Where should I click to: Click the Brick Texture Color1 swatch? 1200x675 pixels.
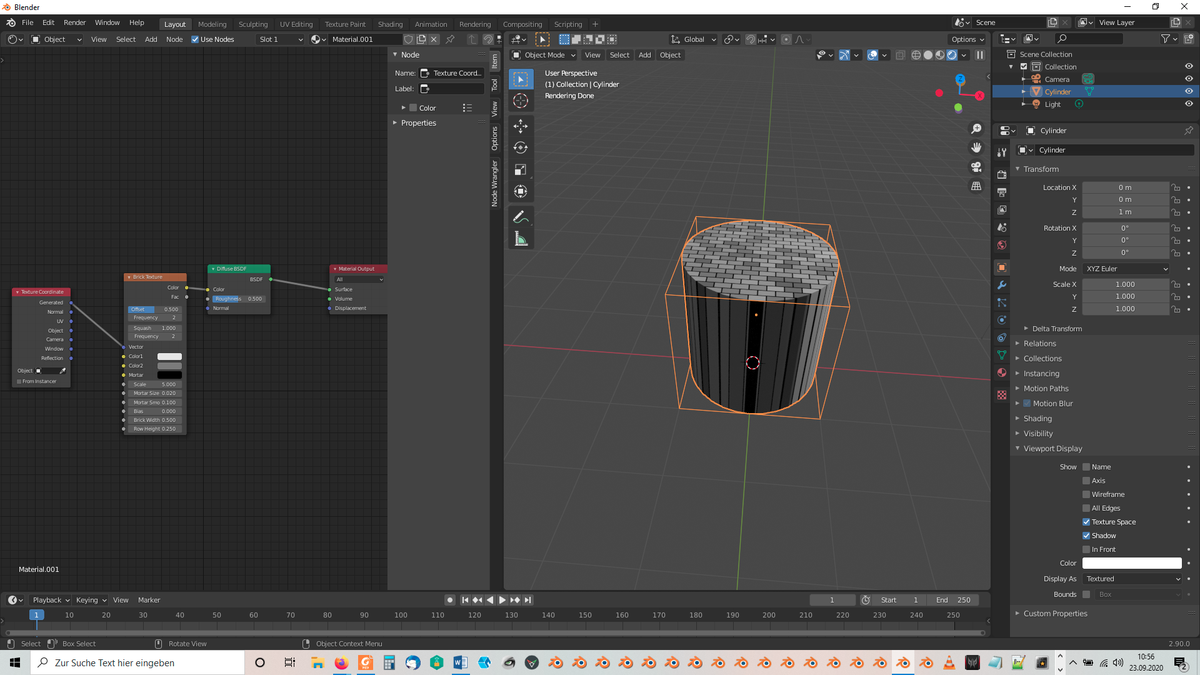pos(169,356)
